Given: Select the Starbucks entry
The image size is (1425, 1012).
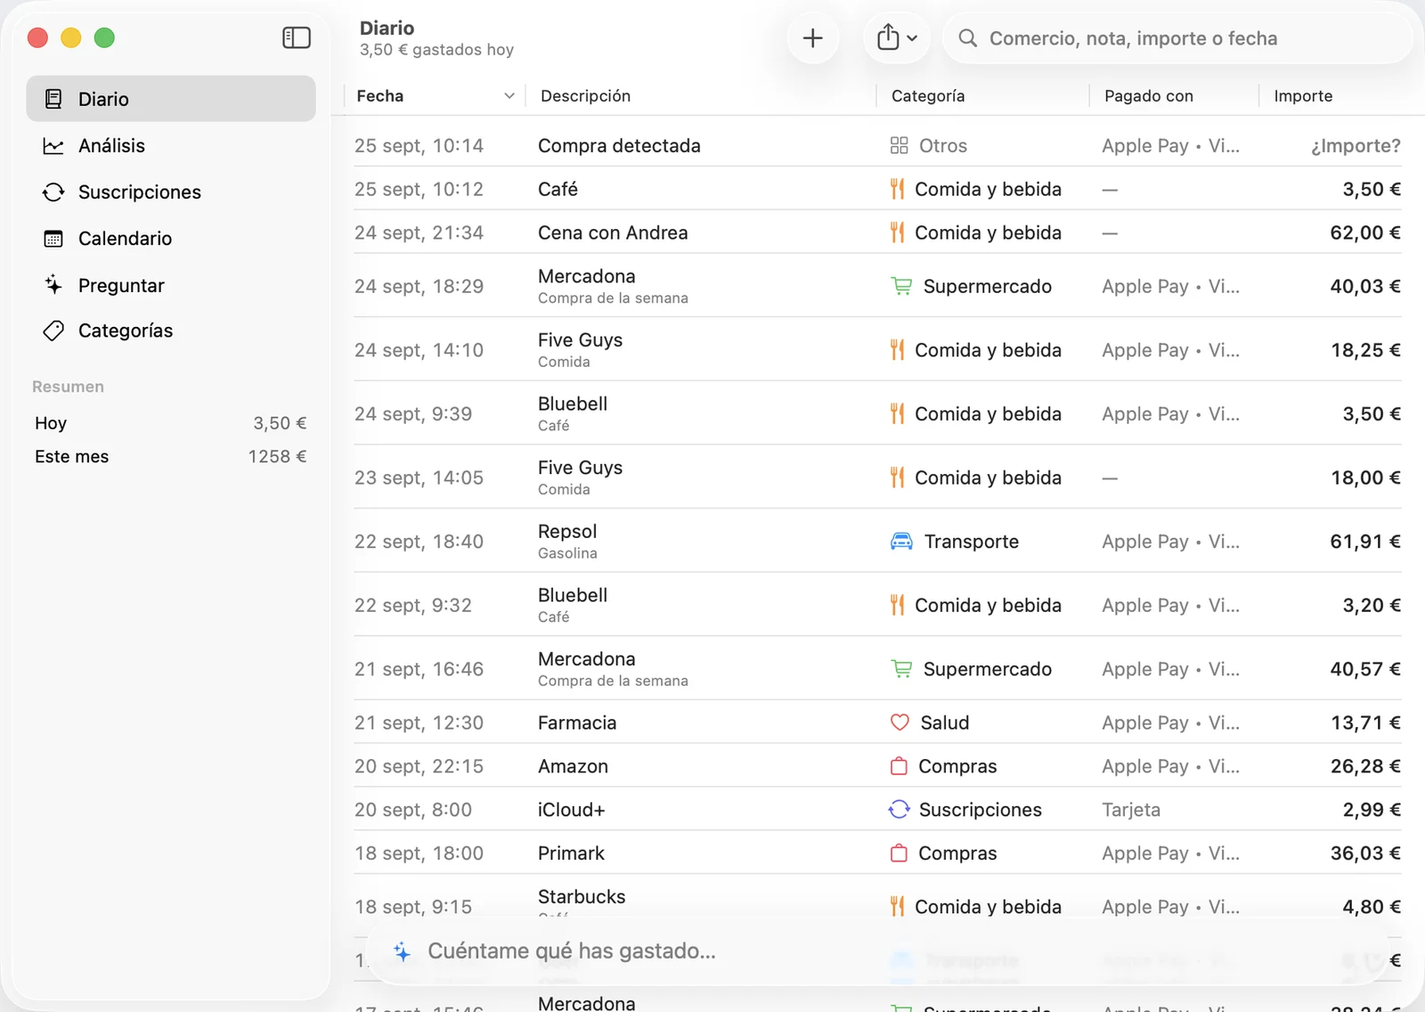Looking at the screenshot, I should click(x=877, y=905).
